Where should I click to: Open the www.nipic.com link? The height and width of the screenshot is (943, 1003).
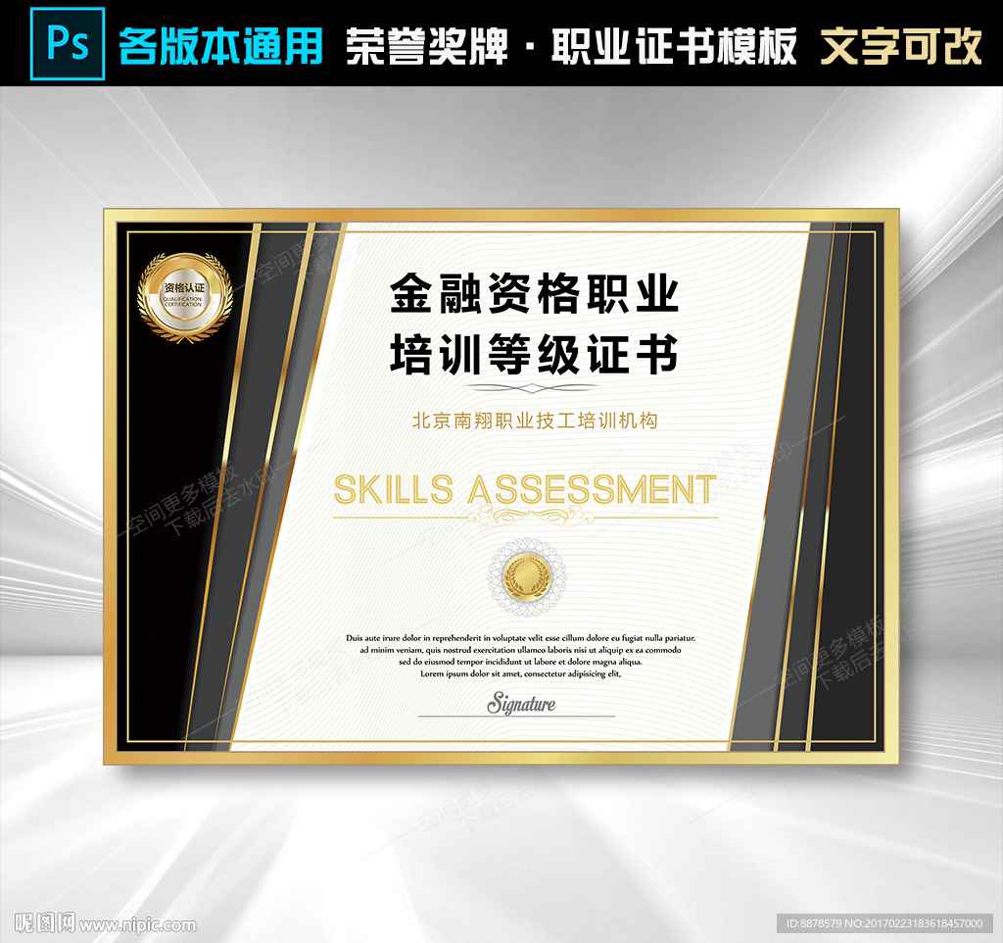point(137,925)
